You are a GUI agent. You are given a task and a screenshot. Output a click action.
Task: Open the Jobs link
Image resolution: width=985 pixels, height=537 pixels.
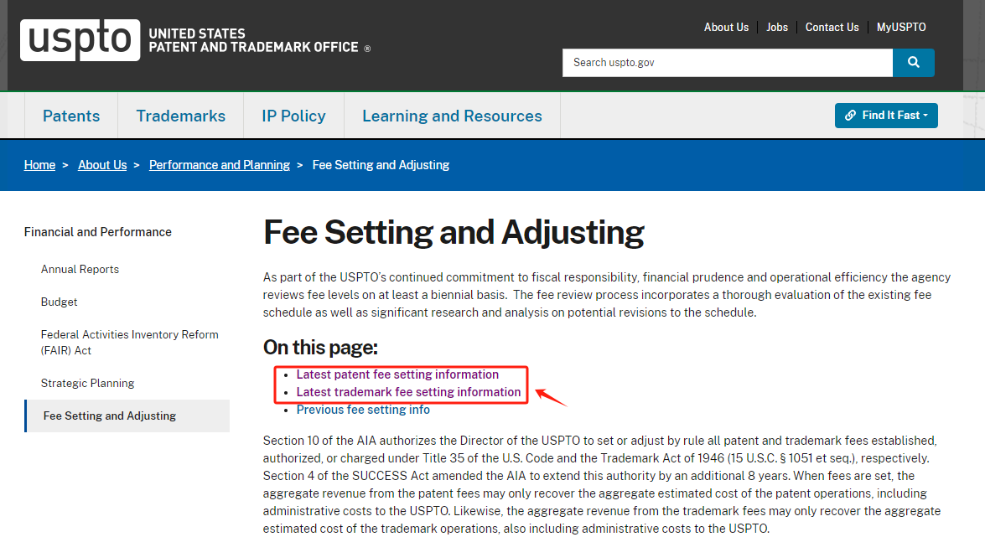point(777,28)
